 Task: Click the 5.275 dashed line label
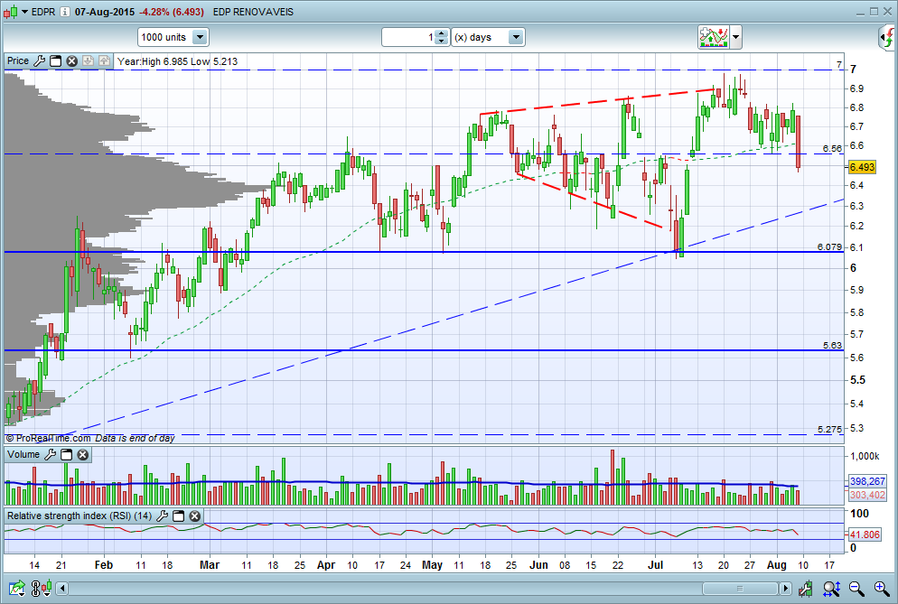point(829,429)
